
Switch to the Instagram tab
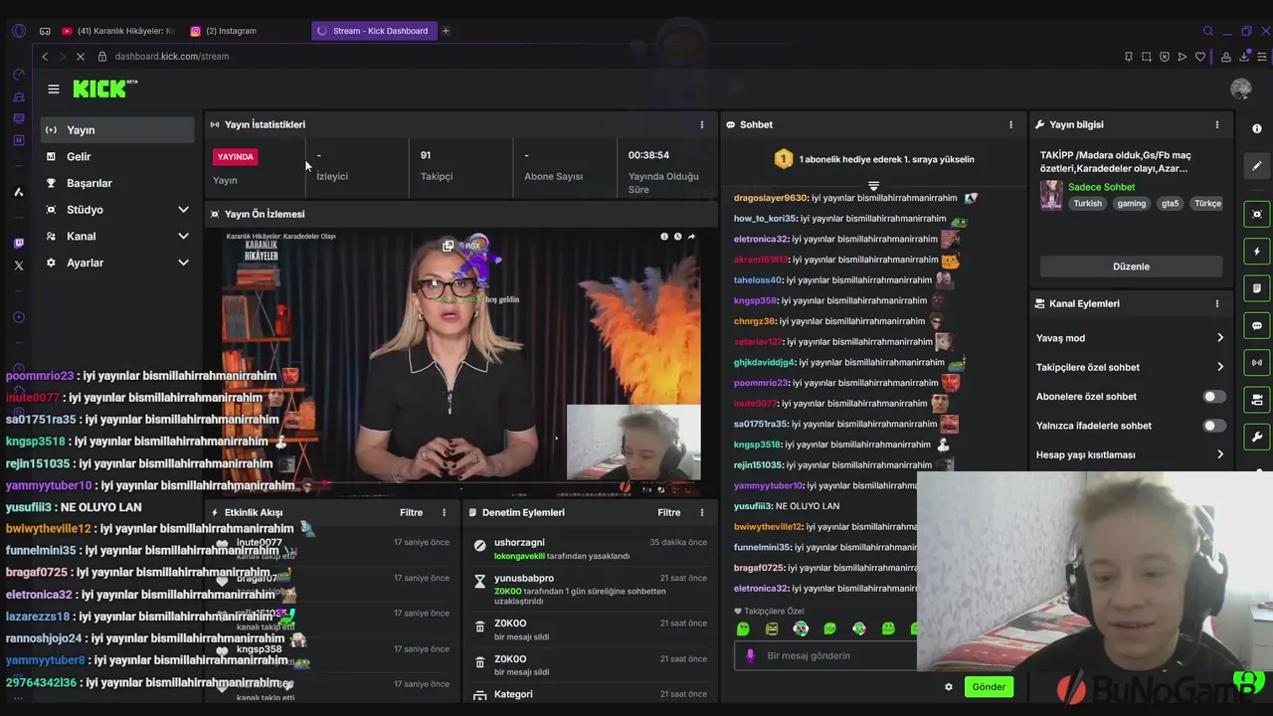click(231, 31)
